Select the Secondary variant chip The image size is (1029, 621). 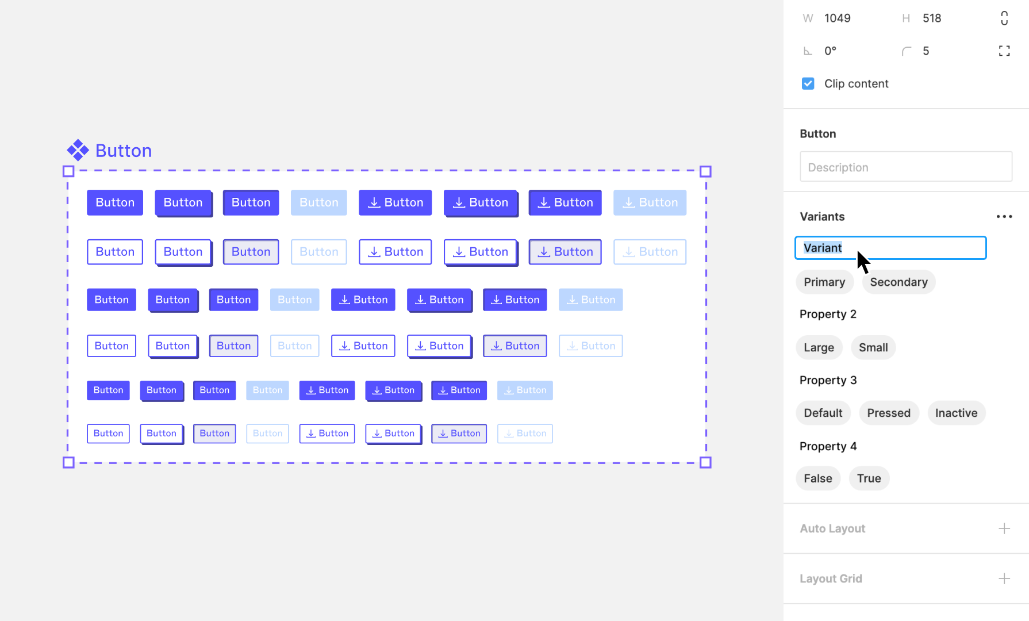pos(899,282)
